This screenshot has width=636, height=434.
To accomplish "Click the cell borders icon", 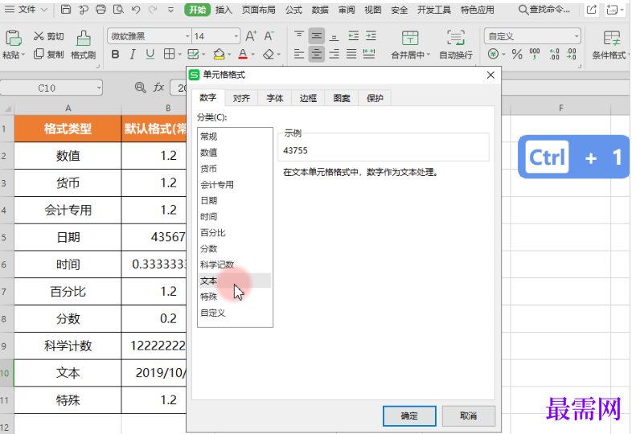I will [x=169, y=54].
